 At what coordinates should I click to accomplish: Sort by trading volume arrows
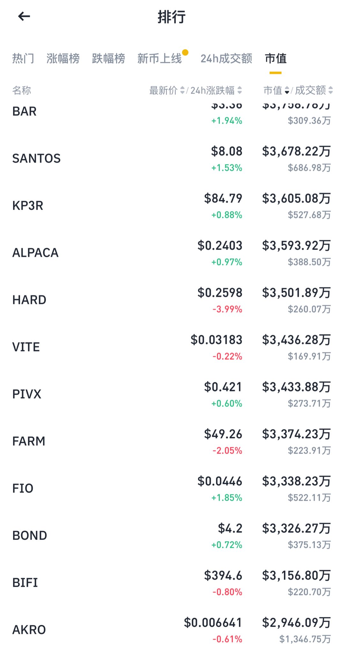point(331,90)
